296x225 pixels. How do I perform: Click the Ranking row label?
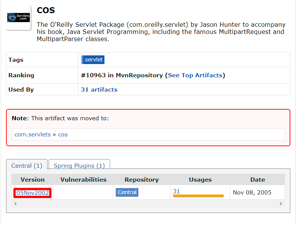click(x=21, y=75)
